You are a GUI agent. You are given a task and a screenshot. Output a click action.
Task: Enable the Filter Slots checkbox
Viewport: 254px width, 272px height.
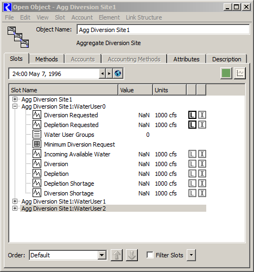pyautogui.click(x=150, y=255)
